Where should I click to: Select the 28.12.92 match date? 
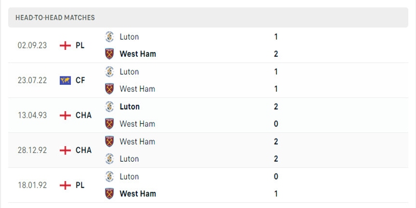pyautogui.click(x=32, y=150)
